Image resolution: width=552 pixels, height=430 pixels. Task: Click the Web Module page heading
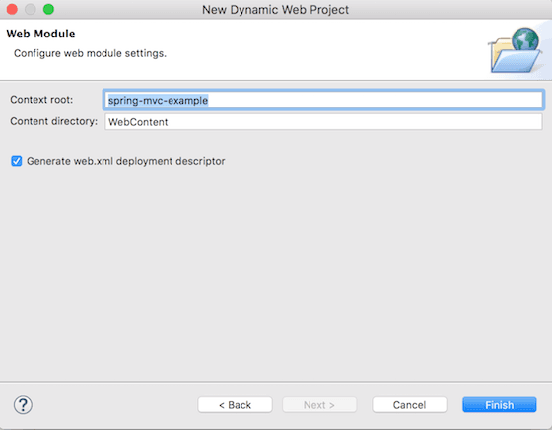pos(40,34)
